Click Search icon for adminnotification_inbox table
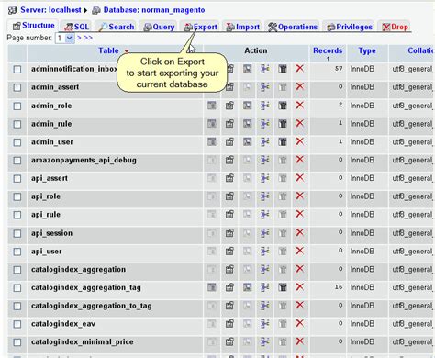 point(247,69)
